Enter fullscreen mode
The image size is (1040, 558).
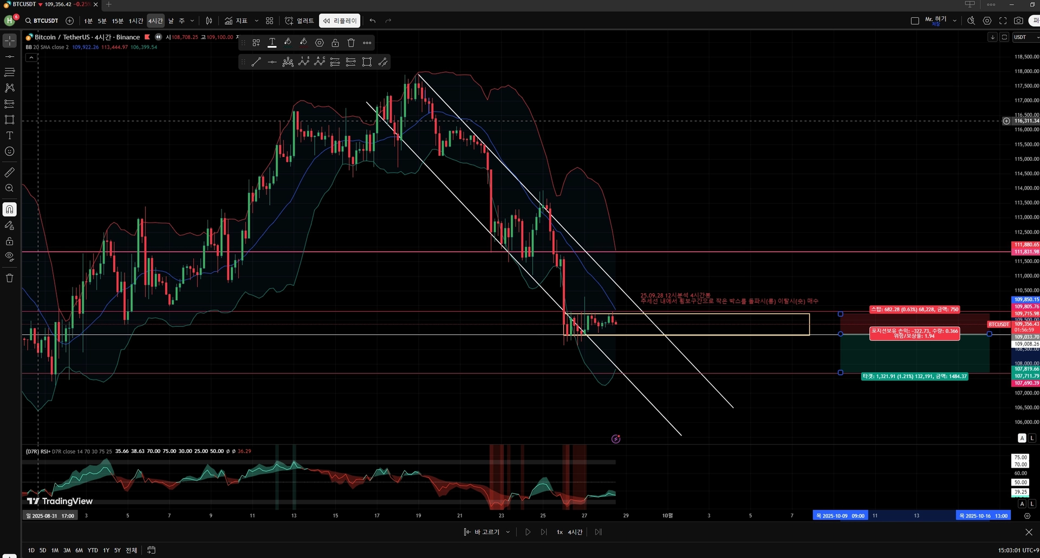(x=1003, y=21)
